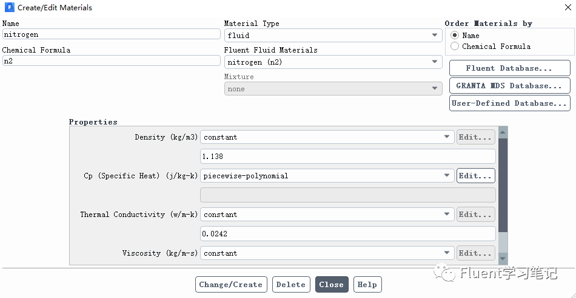Select Chemical Formula ordering option

[x=455, y=47]
